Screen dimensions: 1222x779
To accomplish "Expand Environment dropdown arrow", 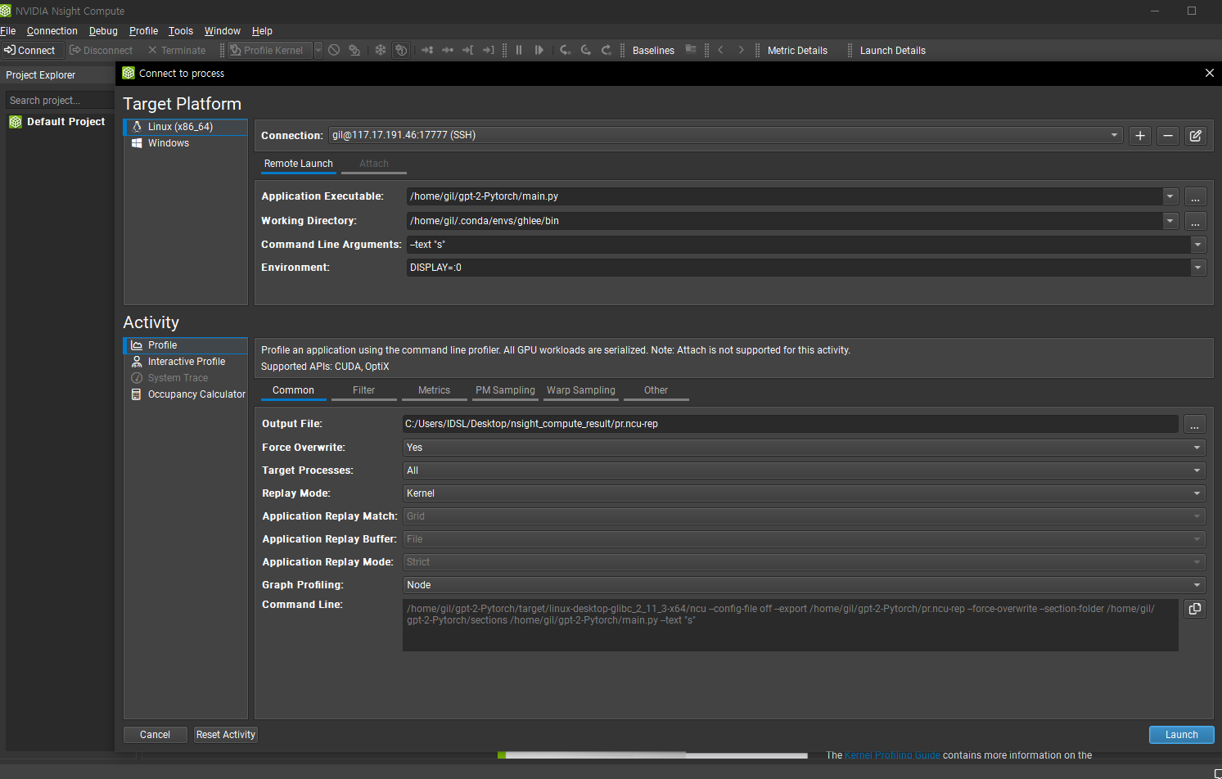I will click(x=1198, y=268).
